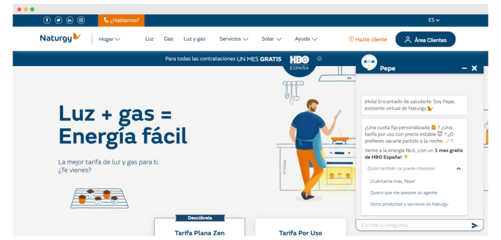Open the ES language dropdown
Image resolution: width=501 pixels, height=240 pixels.
[434, 20]
